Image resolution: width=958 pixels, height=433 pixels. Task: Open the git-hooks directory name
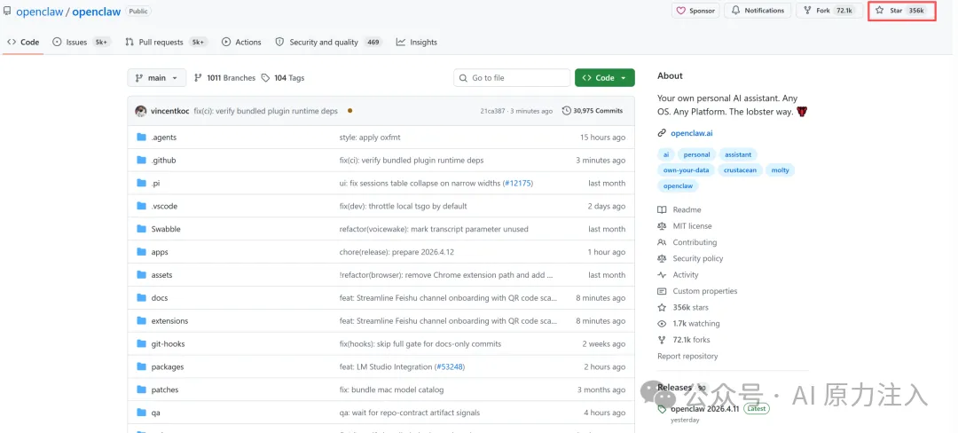coord(168,344)
